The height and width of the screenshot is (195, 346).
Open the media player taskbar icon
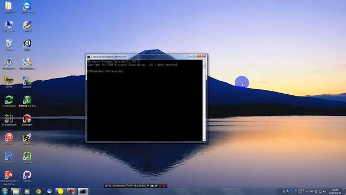[x=27, y=191]
